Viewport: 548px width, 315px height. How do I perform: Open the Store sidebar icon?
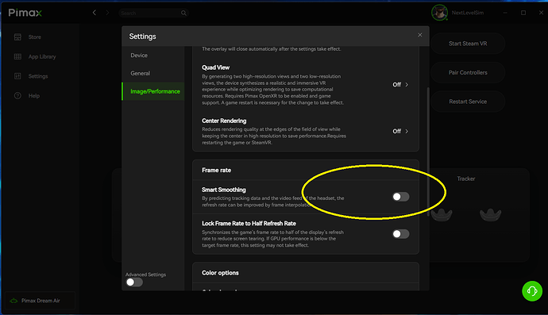point(17,37)
